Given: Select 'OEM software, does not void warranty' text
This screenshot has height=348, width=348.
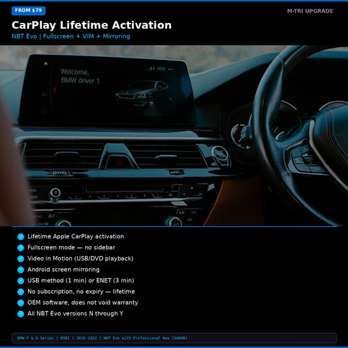Looking at the screenshot, I should pos(83,302).
